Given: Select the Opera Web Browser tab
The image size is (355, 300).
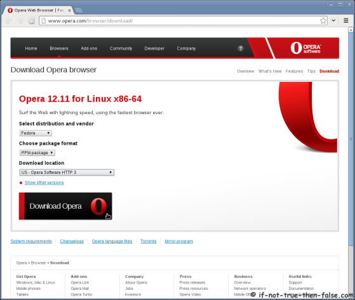Looking at the screenshot, I should 39,10.
